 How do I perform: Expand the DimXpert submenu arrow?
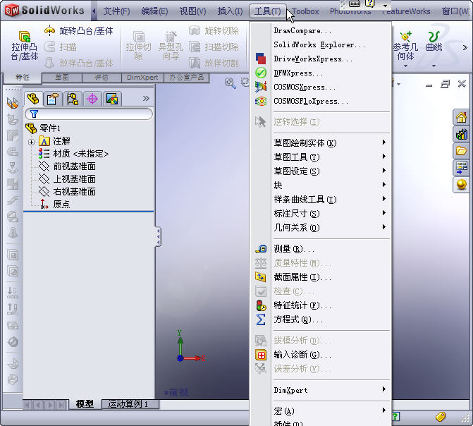383,389
